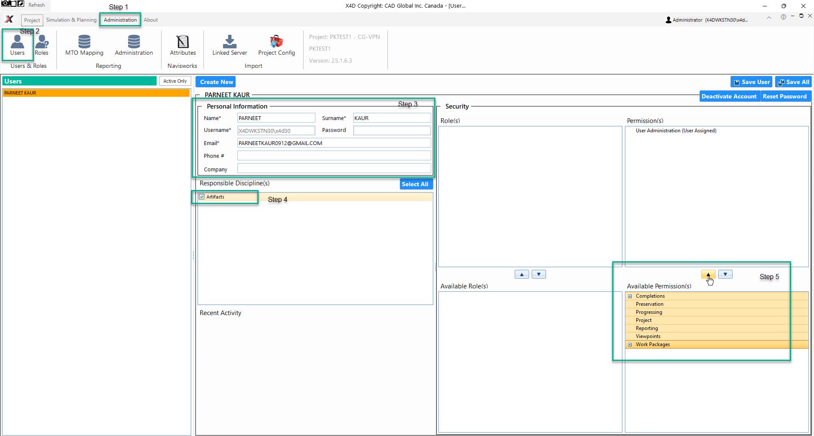Click the help question mark icon

coord(783,17)
